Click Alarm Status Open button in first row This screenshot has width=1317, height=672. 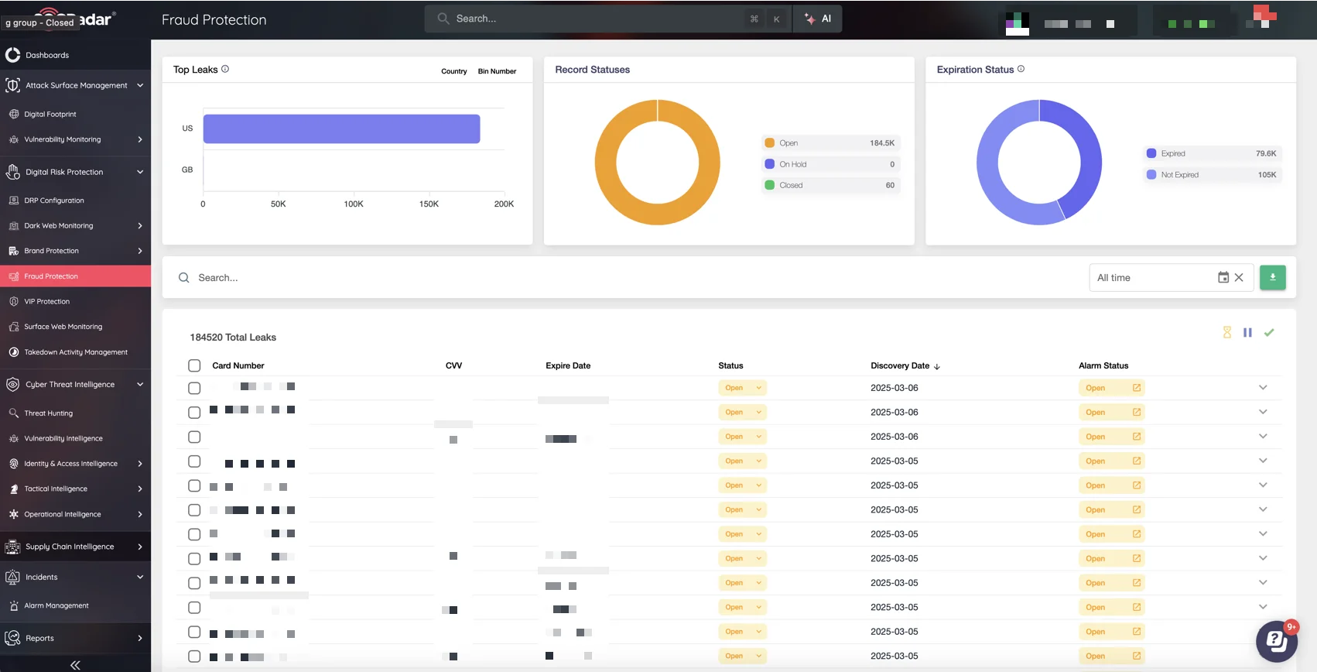click(x=1111, y=388)
